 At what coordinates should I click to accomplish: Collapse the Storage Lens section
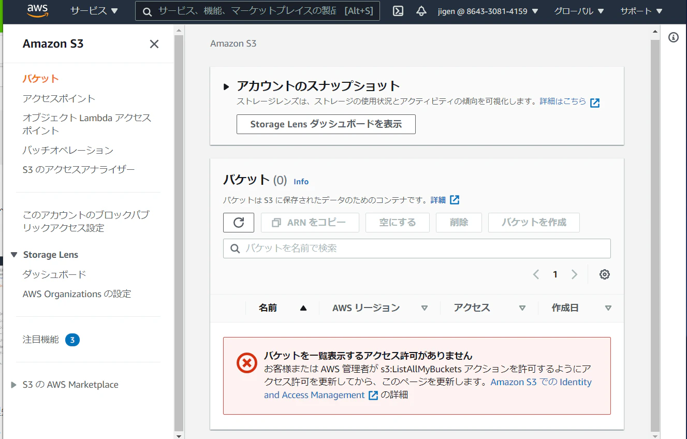(x=14, y=255)
